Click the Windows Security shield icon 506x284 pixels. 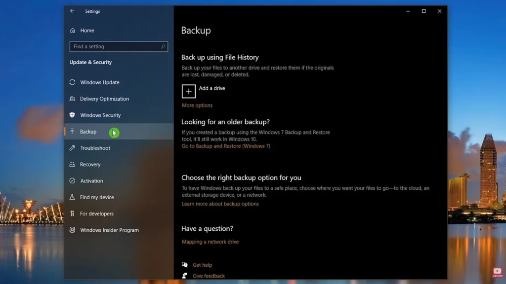point(72,115)
